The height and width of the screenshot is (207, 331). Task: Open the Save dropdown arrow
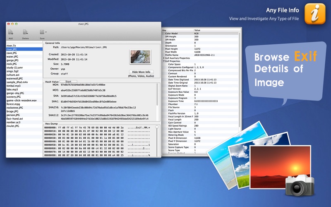pyautogui.click(x=46, y=32)
